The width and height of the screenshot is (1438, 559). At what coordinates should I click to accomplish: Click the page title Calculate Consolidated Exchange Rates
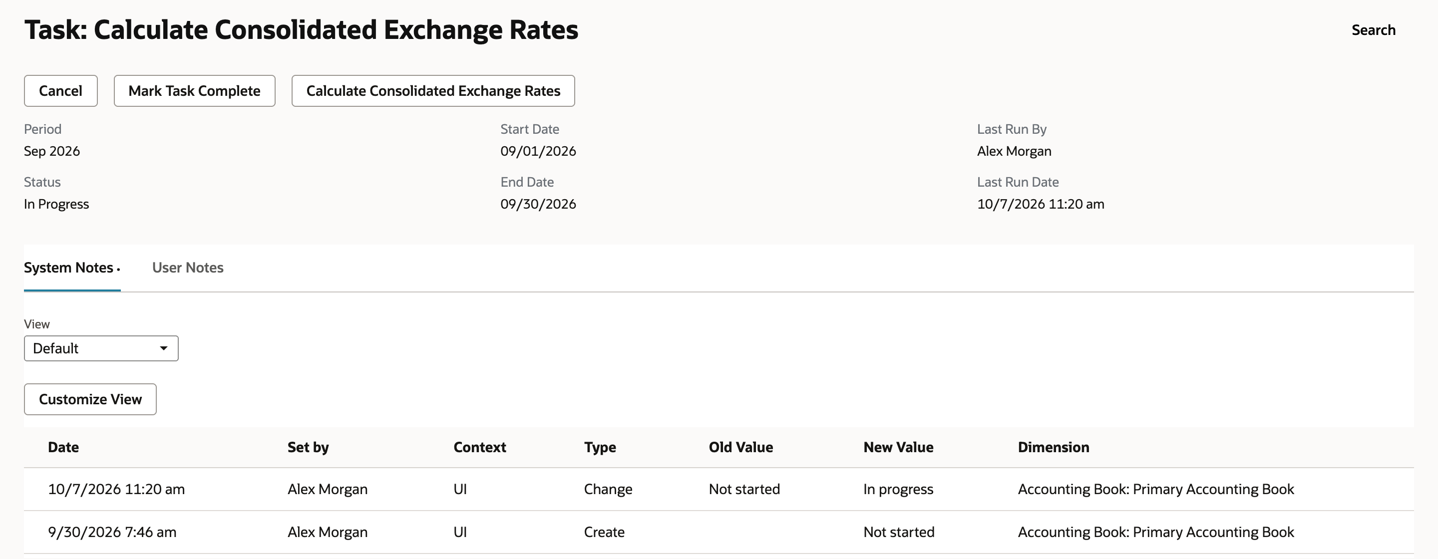(x=302, y=30)
